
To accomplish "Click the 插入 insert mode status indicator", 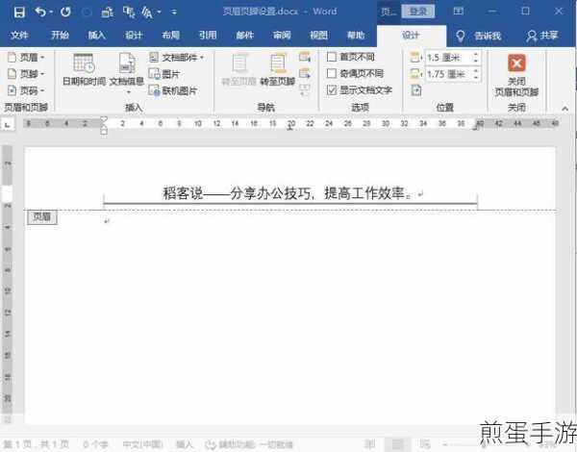I will coord(184,444).
